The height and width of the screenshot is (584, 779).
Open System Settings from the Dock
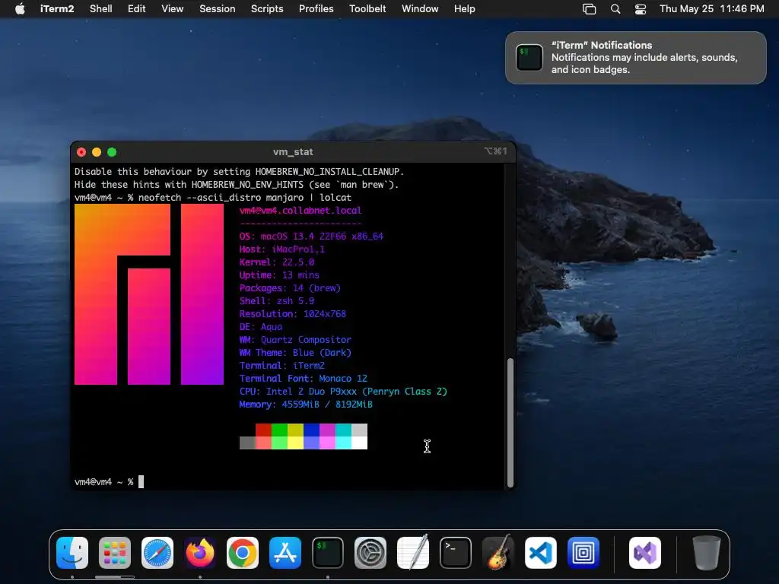[370, 552]
